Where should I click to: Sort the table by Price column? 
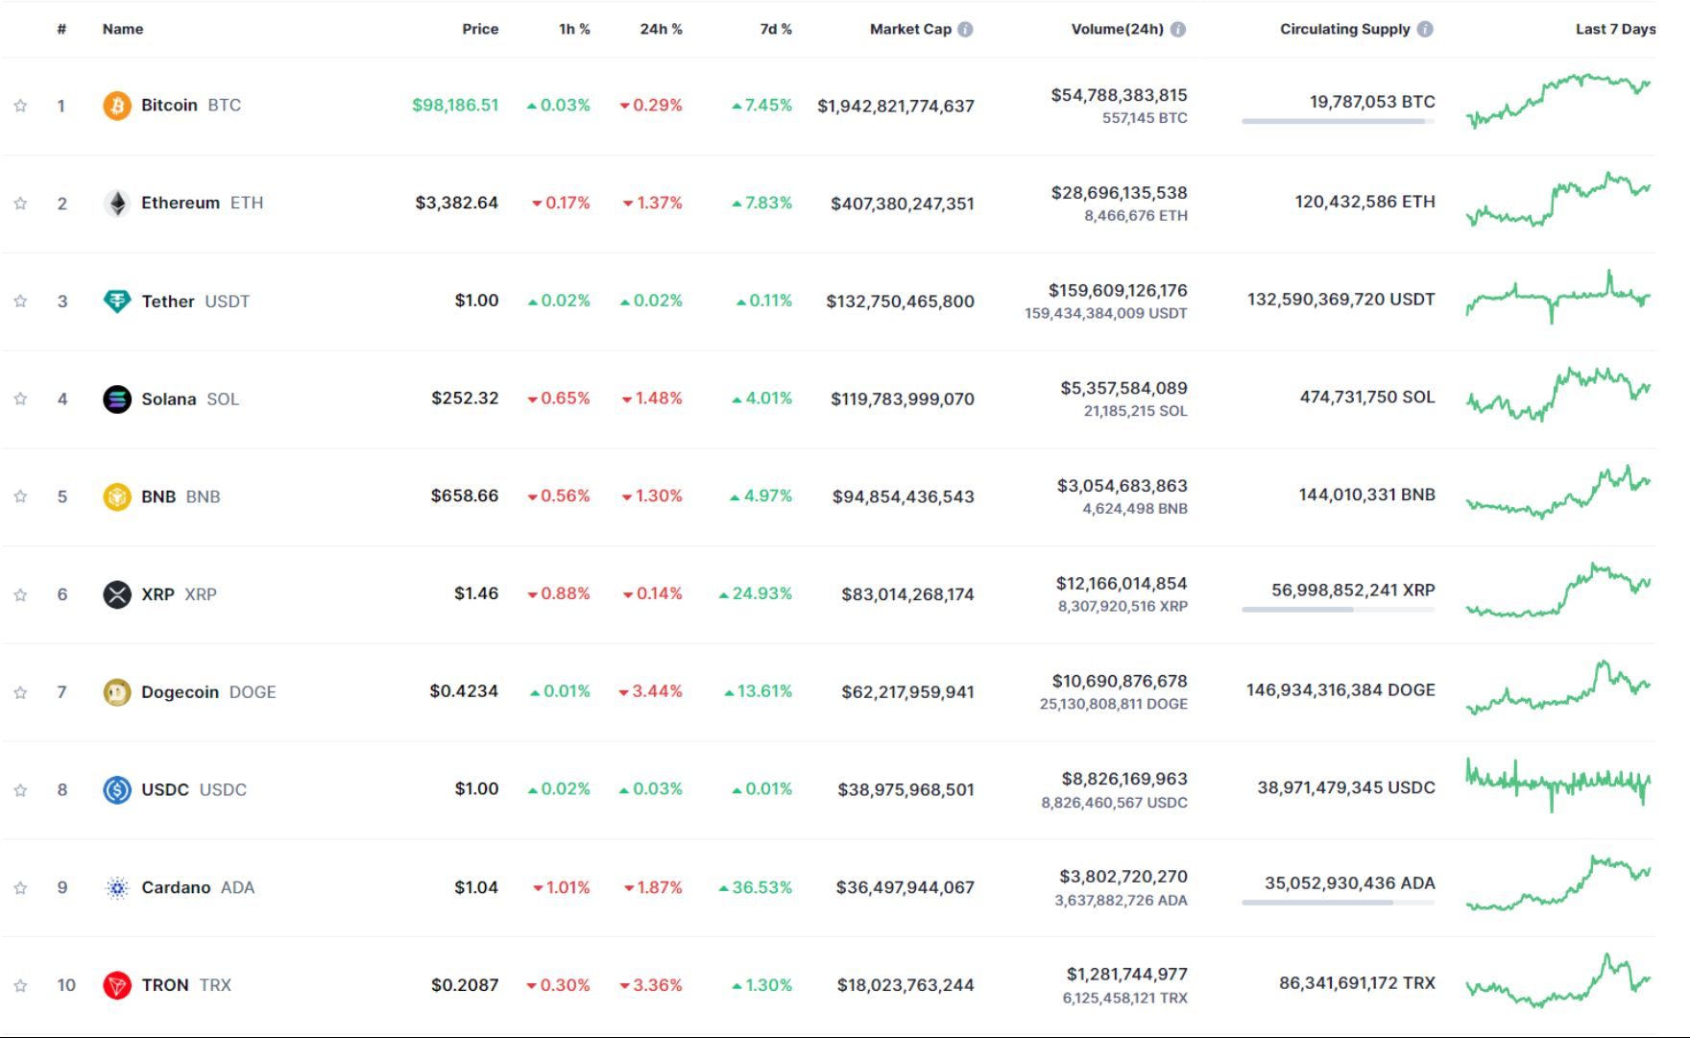click(480, 28)
